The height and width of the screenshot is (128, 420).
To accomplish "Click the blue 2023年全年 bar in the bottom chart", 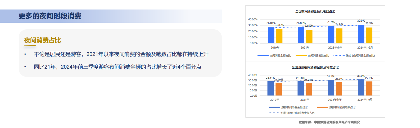I will [331, 88].
